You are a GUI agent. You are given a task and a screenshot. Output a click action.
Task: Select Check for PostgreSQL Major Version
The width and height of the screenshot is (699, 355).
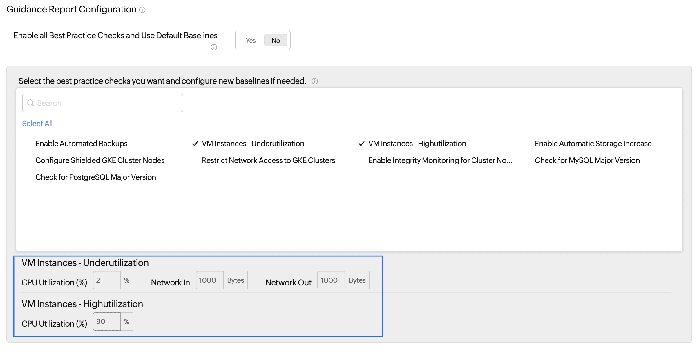[95, 177]
